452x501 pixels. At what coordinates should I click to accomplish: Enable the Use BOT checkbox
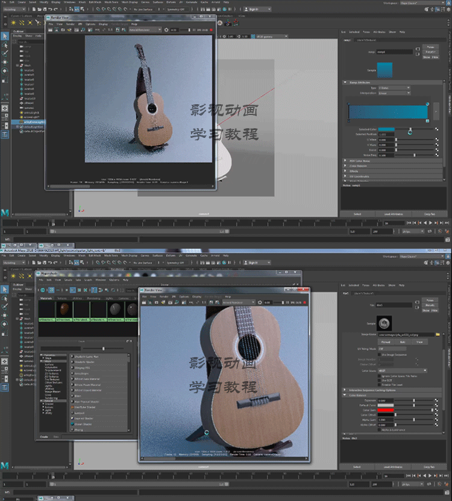[x=380, y=381]
